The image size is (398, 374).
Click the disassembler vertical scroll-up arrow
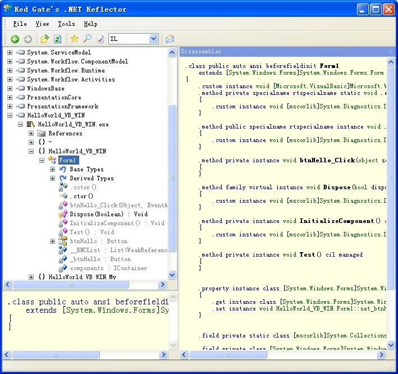(x=391, y=62)
